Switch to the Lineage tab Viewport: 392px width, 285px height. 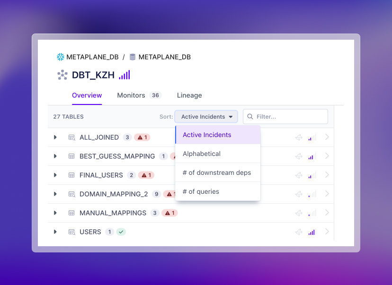pyautogui.click(x=189, y=95)
